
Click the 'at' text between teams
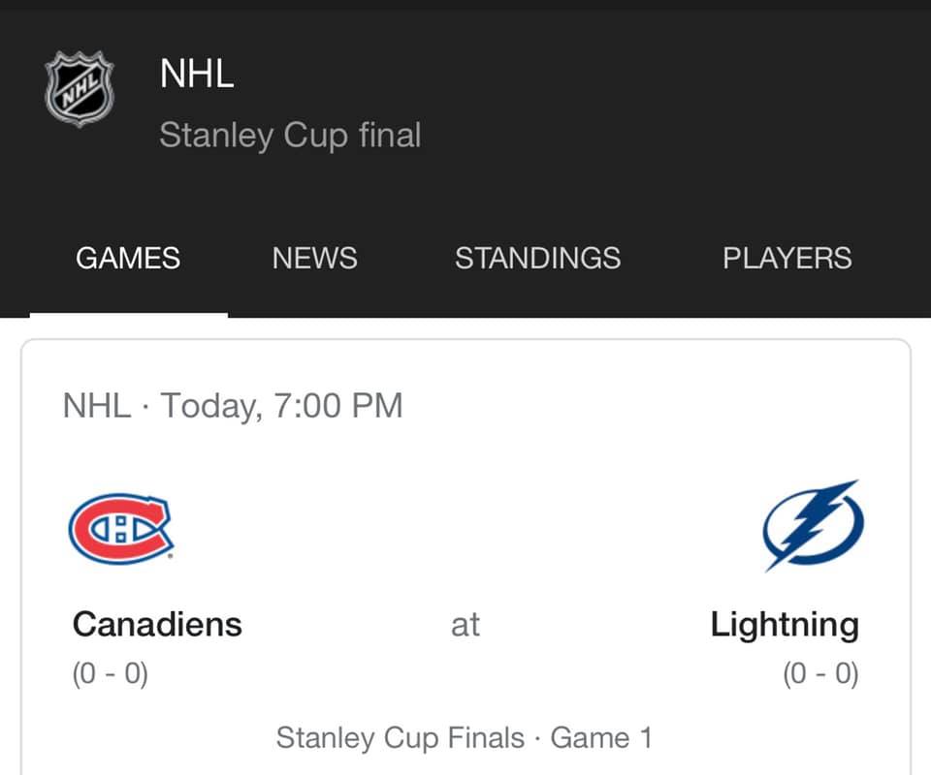465,625
